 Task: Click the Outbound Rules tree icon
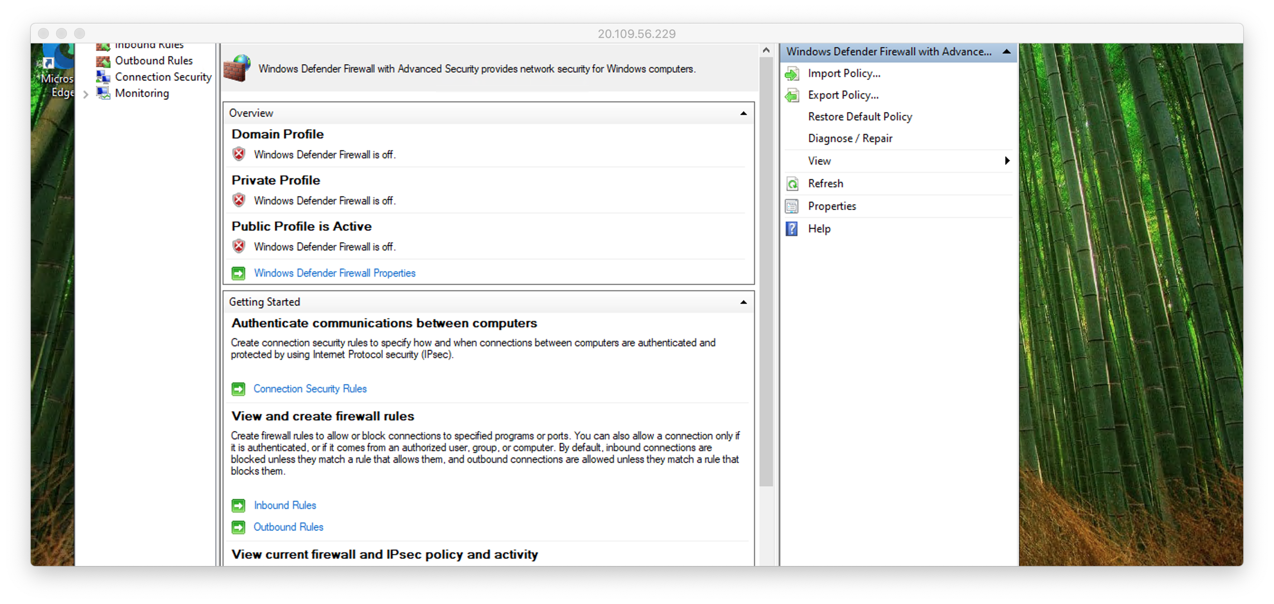[x=103, y=61]
